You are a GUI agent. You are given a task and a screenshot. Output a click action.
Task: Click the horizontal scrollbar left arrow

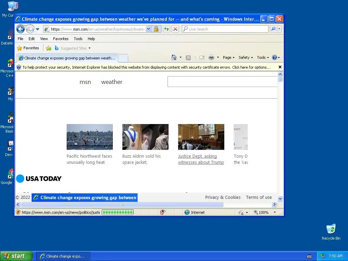(x=18, y=204)
